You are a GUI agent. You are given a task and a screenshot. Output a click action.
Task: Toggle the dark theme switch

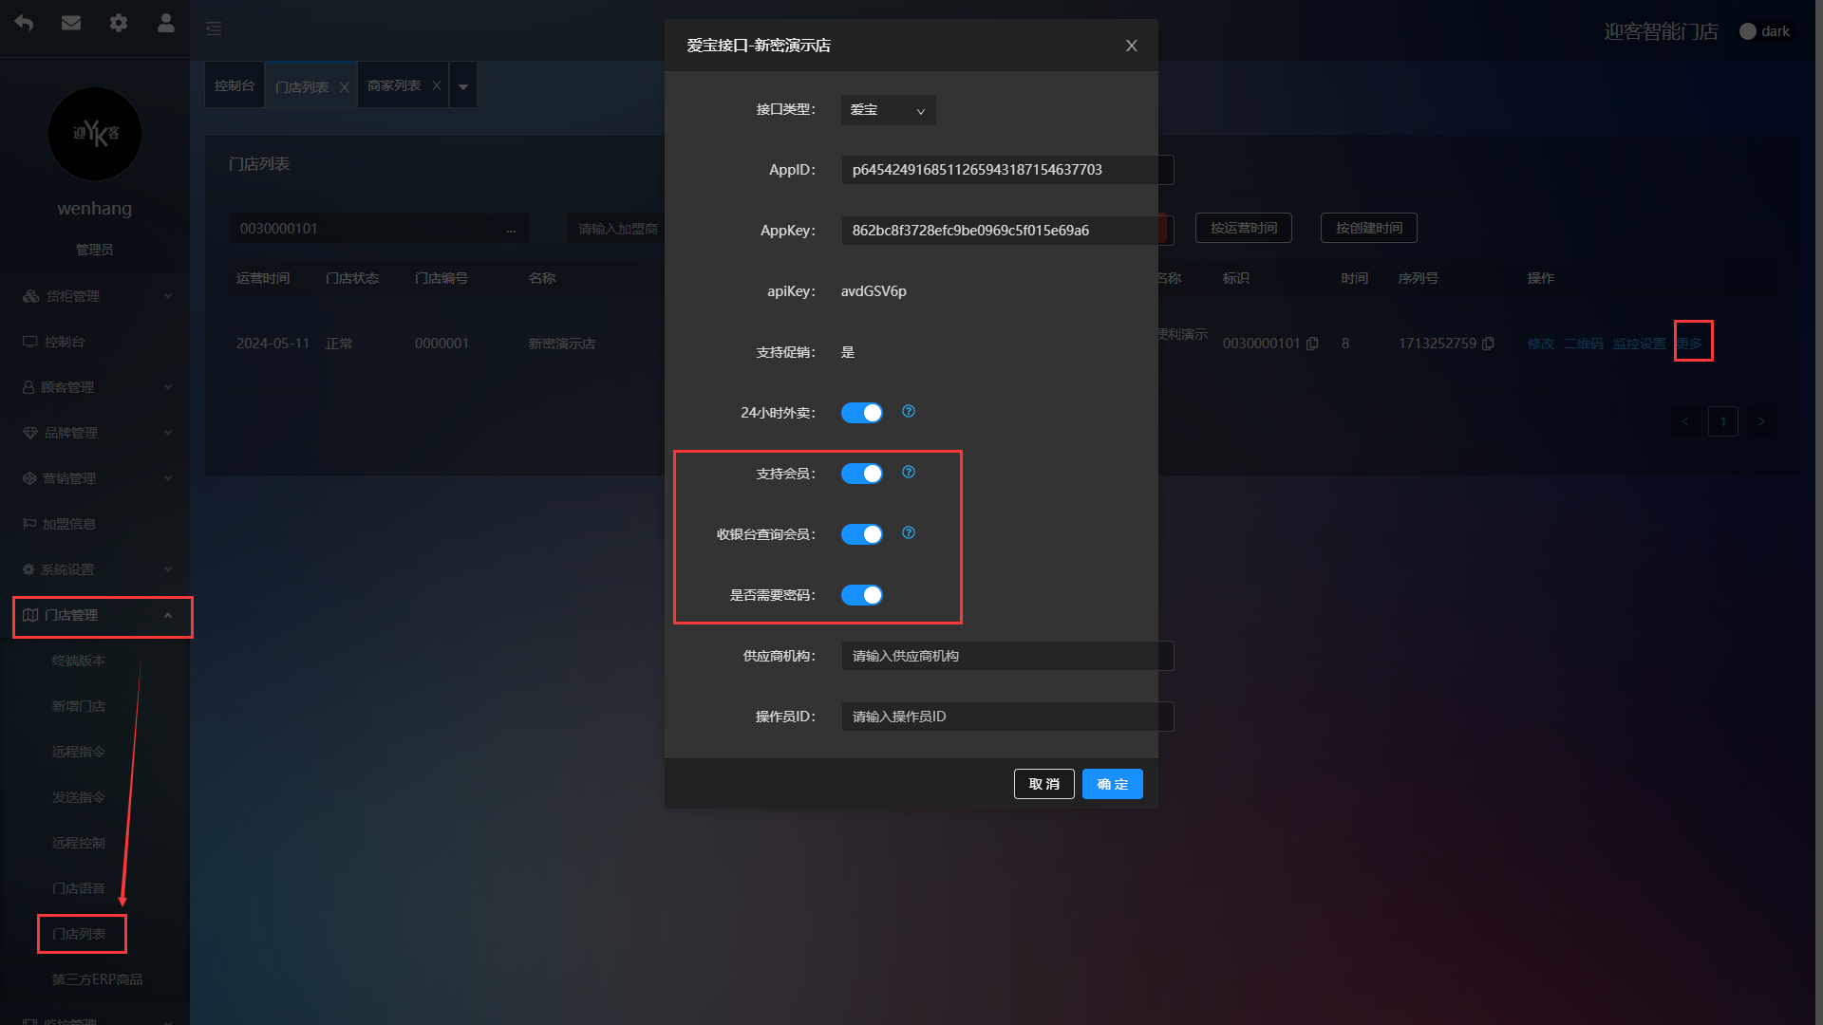point(1765,31)
